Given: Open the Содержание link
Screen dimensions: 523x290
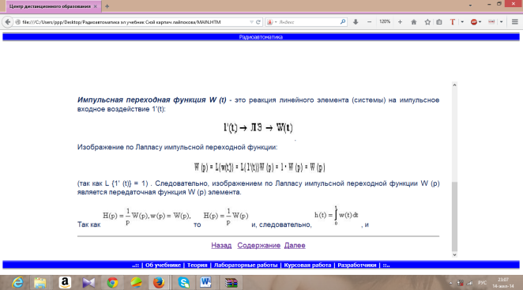Looking at the screenshot, I should [x=259, y=245].
